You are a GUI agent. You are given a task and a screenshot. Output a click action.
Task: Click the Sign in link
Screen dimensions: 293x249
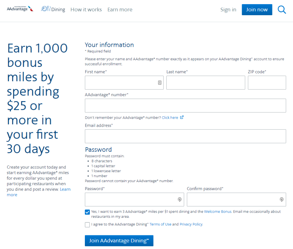click(228, 10)
